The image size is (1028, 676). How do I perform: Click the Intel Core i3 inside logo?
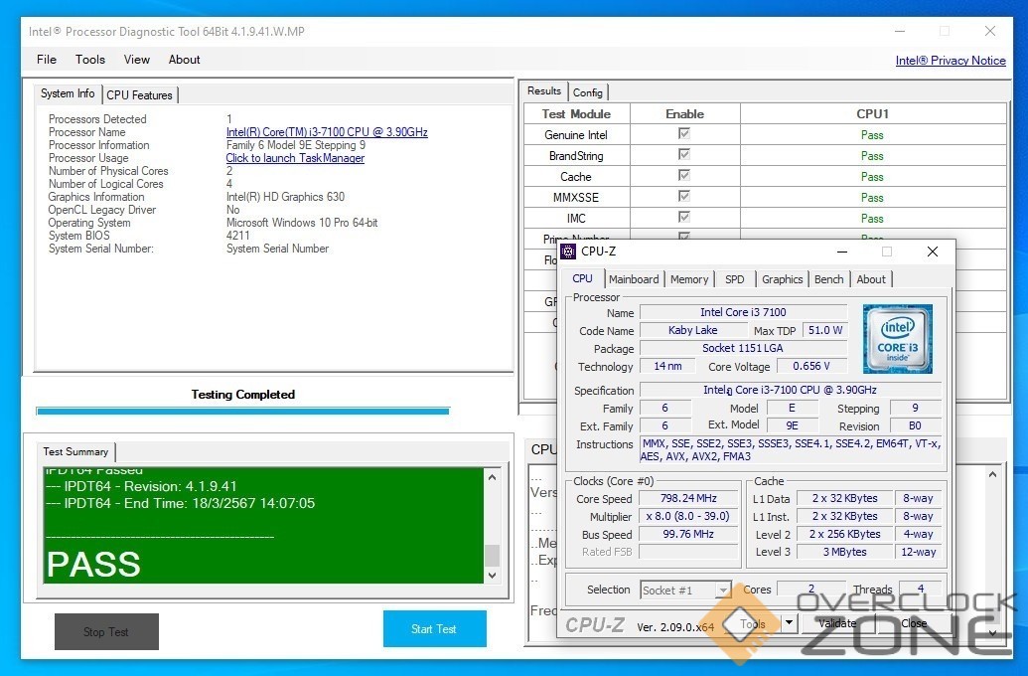(x=897, y=340)
